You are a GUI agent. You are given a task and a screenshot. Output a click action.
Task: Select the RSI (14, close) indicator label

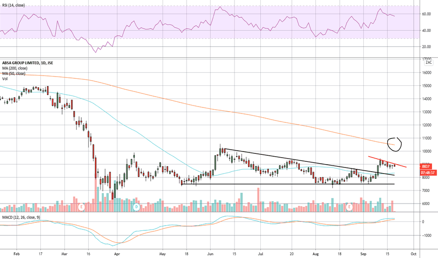pos(13,5)
